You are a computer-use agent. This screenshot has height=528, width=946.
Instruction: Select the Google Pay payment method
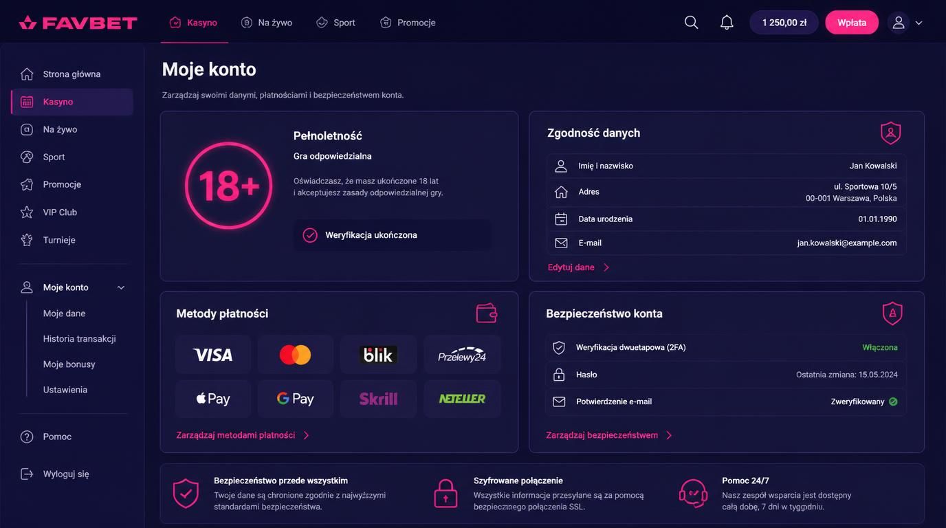pos(296,399)
